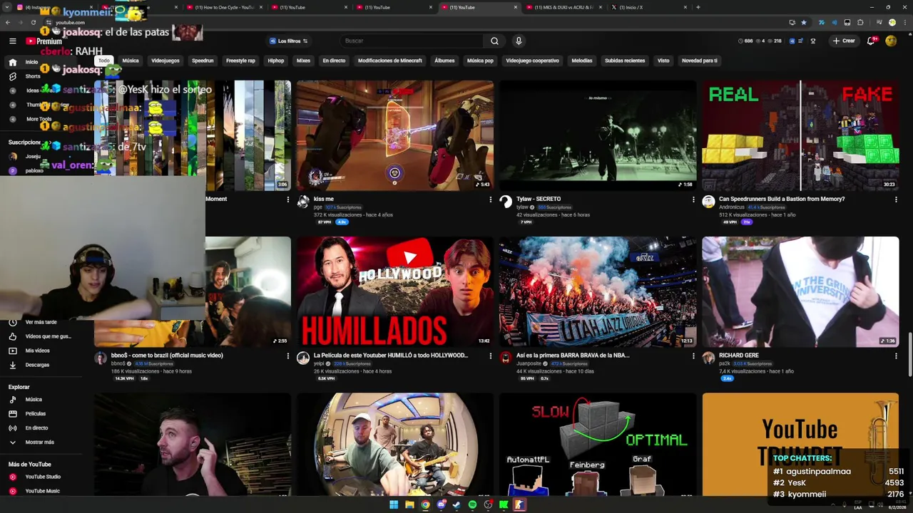Select the Novedad para ti chip
Screen dimensions: 913x513
[700, 61]
